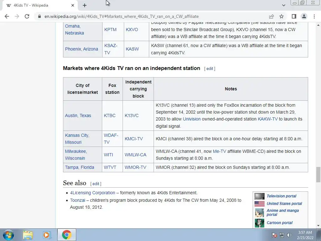Follow the Univision link
This screenshot has width=321, height=241.
pyautogui.click(x=192, y=119)
